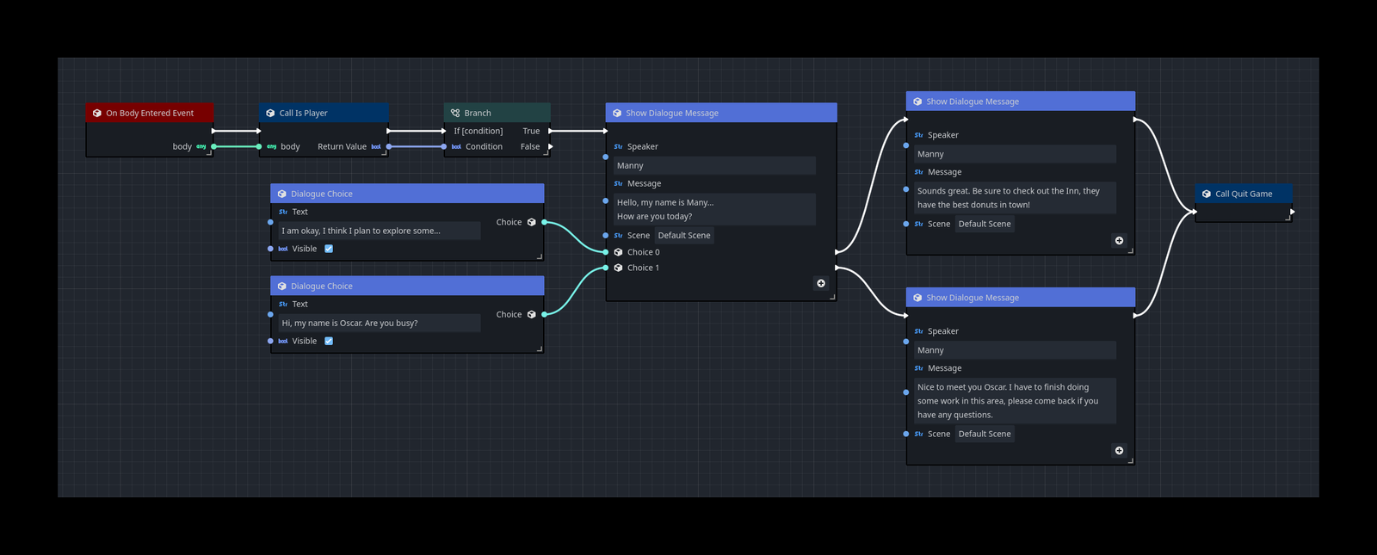Click the cube icon beside Choice 0
This screenshot has height=555, width=1377.
click(618, 253)
